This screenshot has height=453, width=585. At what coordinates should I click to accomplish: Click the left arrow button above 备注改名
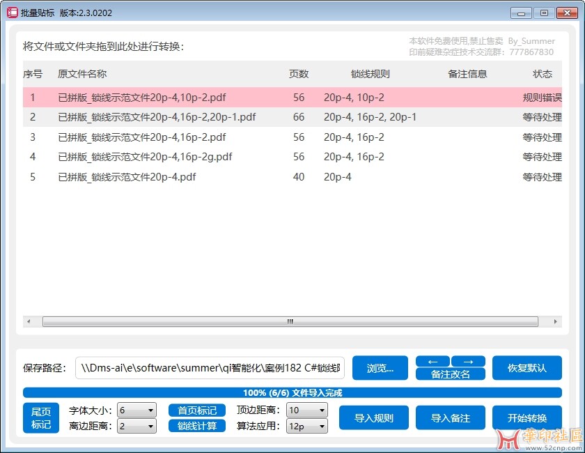432,361
